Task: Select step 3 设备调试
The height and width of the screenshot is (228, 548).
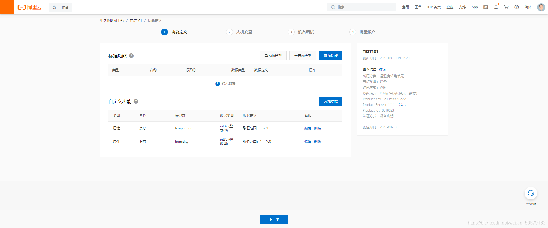Action: click(x=301, y=32)
